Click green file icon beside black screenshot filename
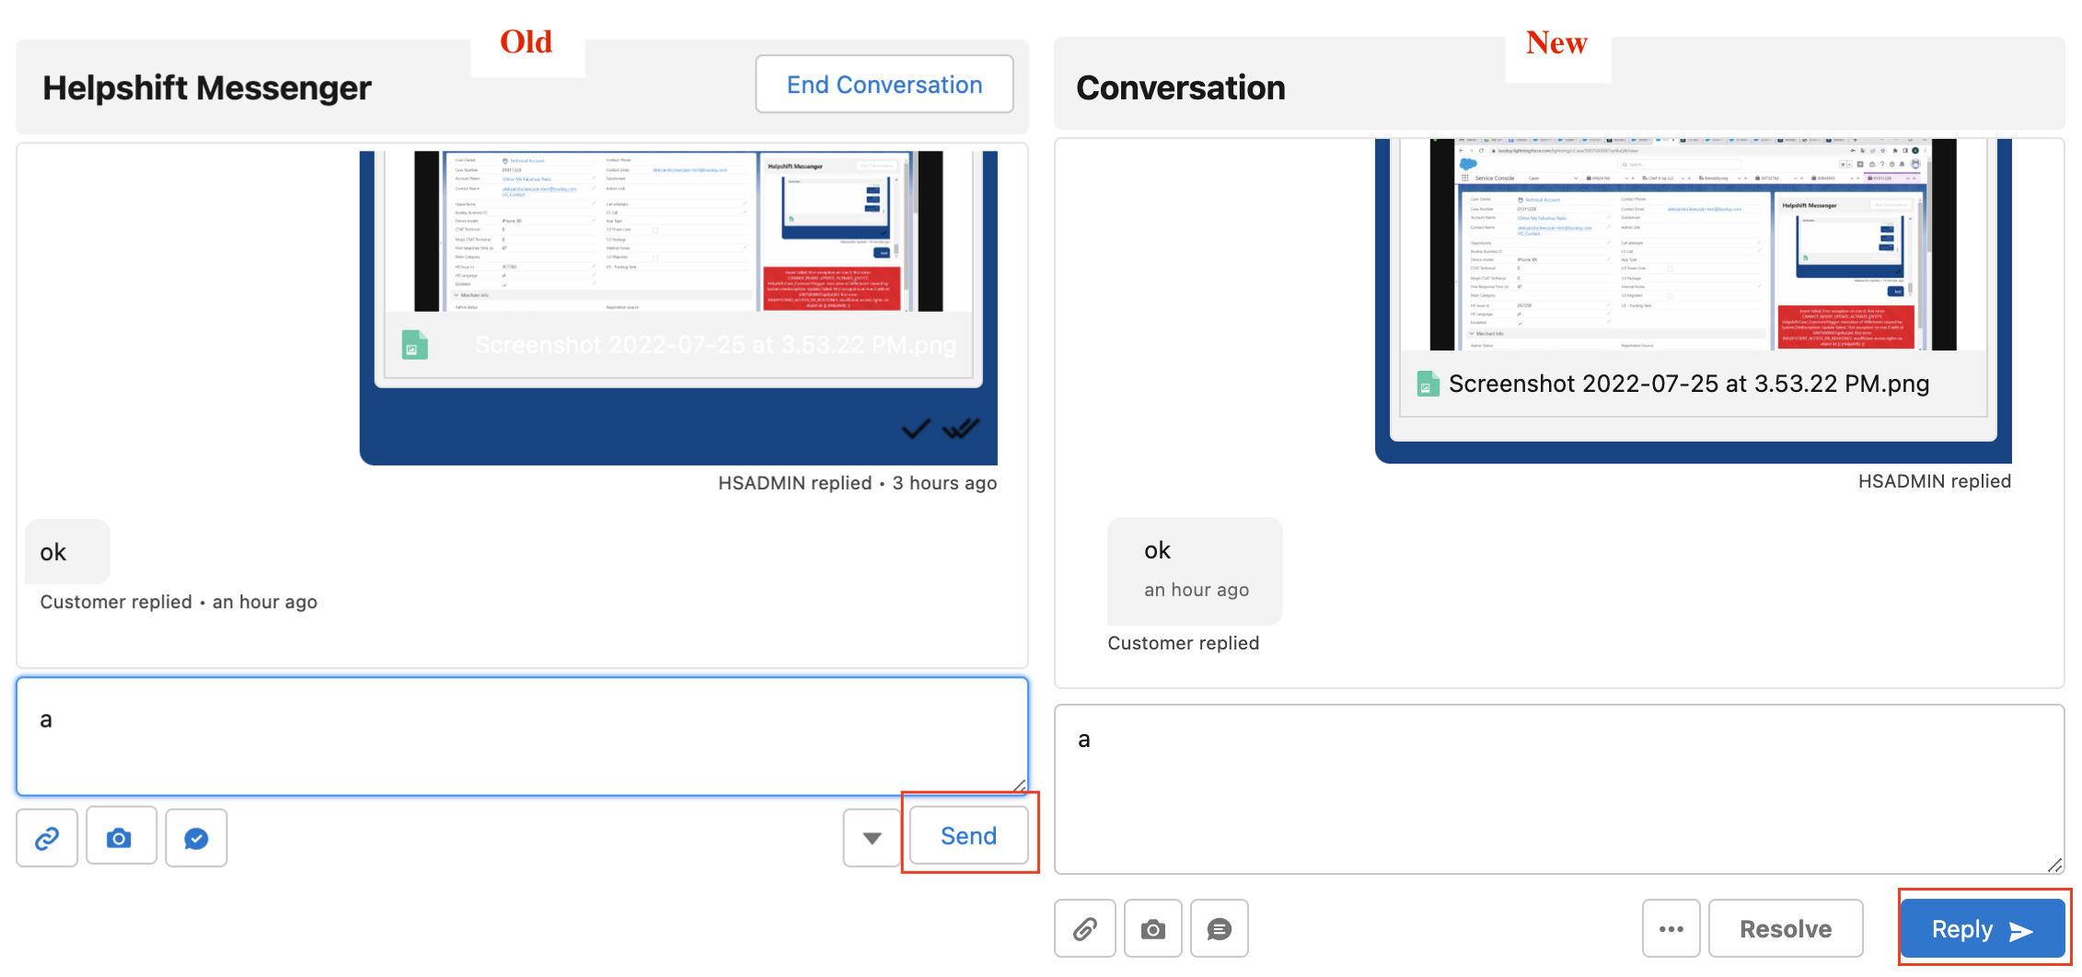The width and height of the screenshot is (2082, 977). (x=1428, y=384)
